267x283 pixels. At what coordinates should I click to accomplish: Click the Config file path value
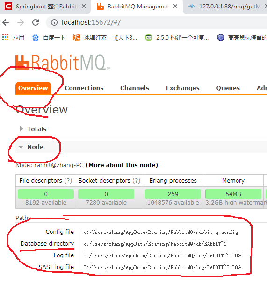(161, 232)
